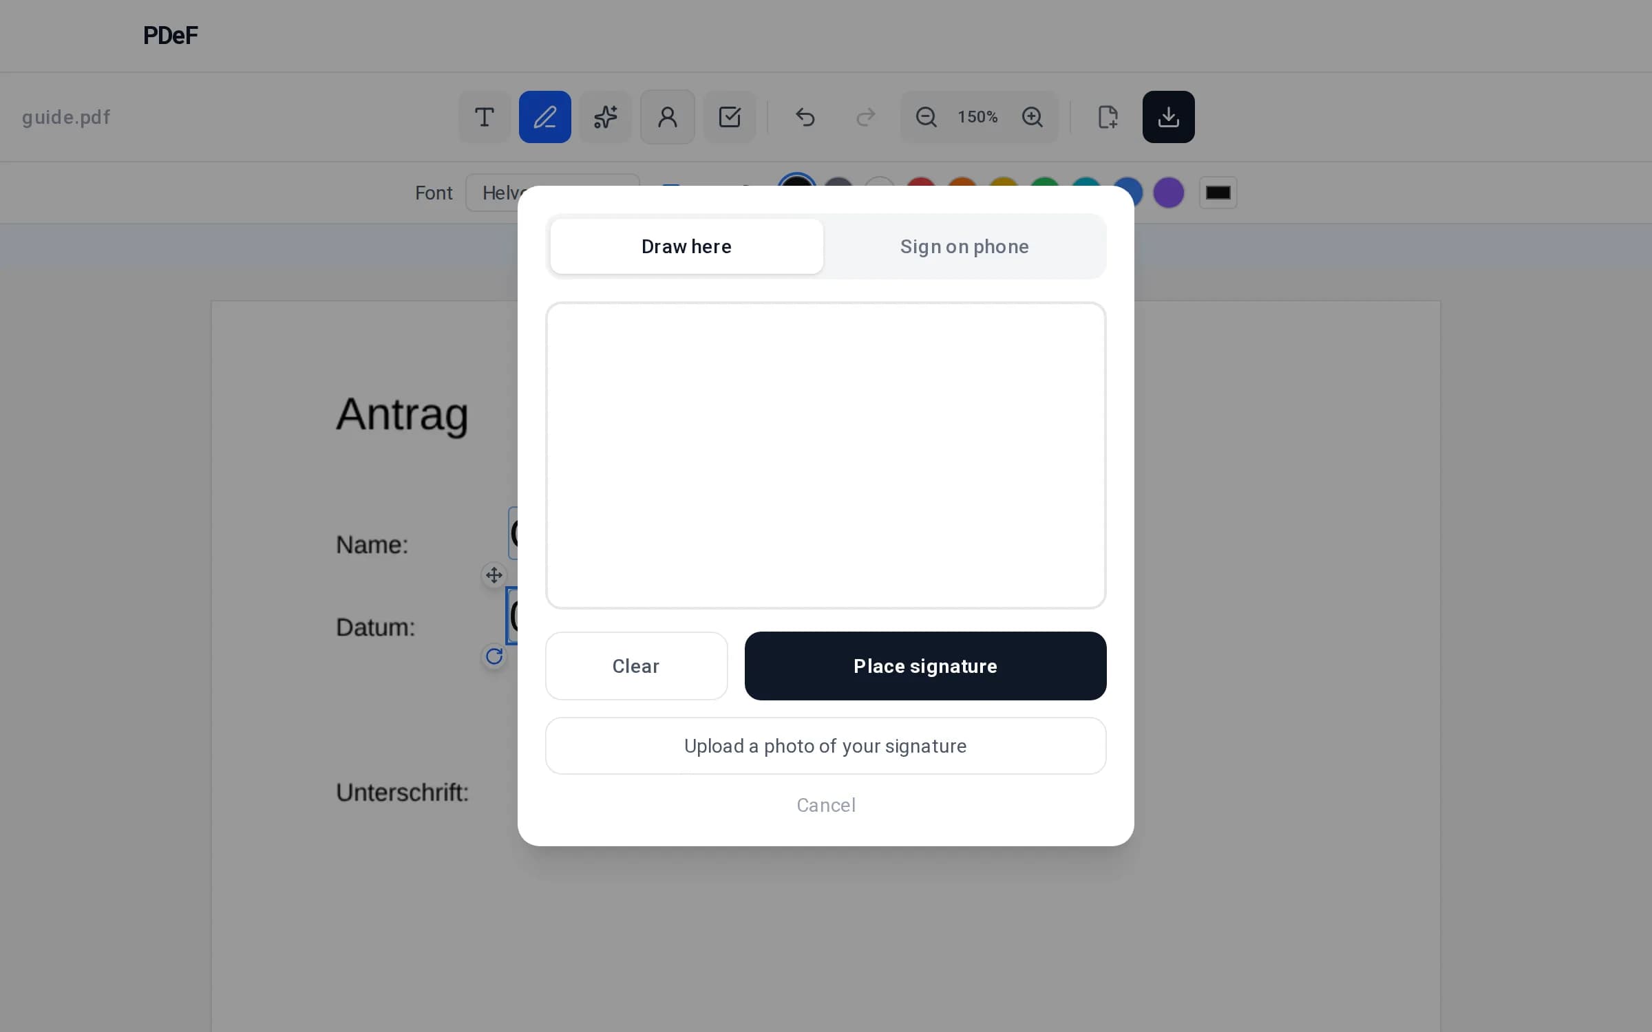Viewport: 1652px width, 1032px height.
Task: Click the Antrag heading text
Action: pos(402,415)
